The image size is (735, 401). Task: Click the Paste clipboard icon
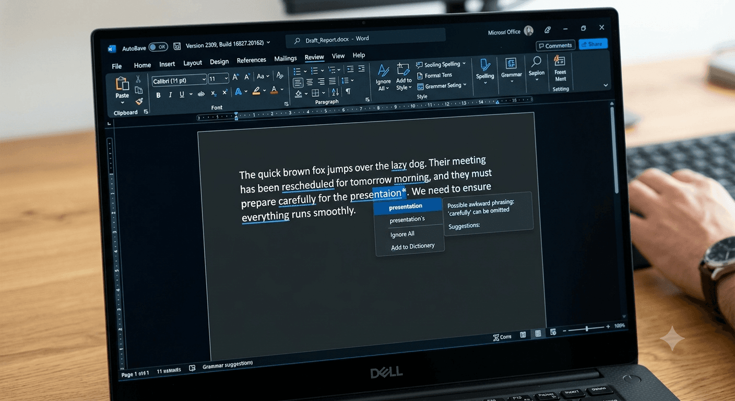[122, 83]
